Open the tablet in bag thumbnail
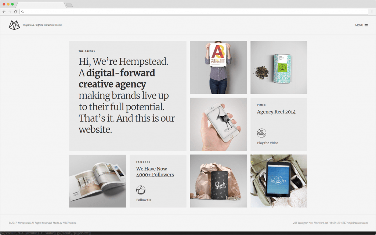The width and height of the screenshot is (376, 235). click(279, 181)
